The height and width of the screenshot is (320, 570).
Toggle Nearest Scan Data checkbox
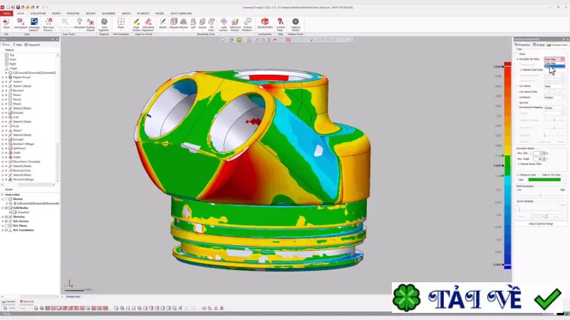[x=521, y=70]
